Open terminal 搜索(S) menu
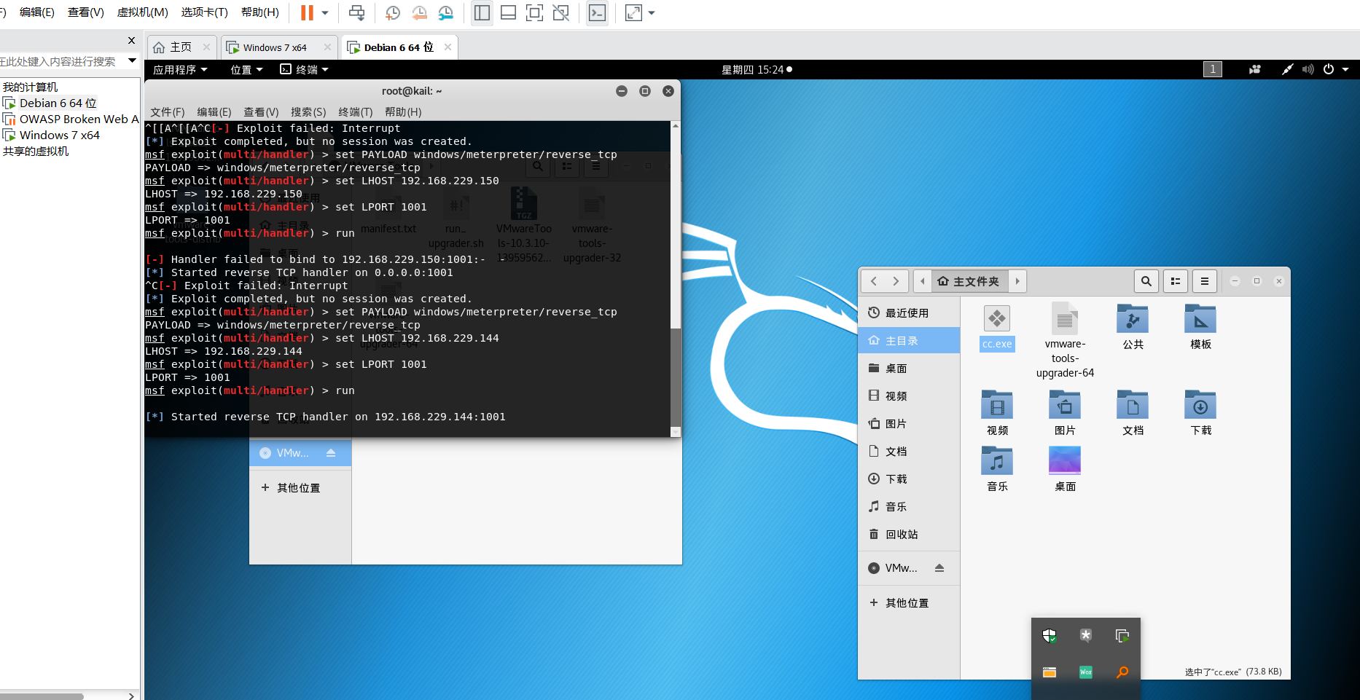 point(308,111)
